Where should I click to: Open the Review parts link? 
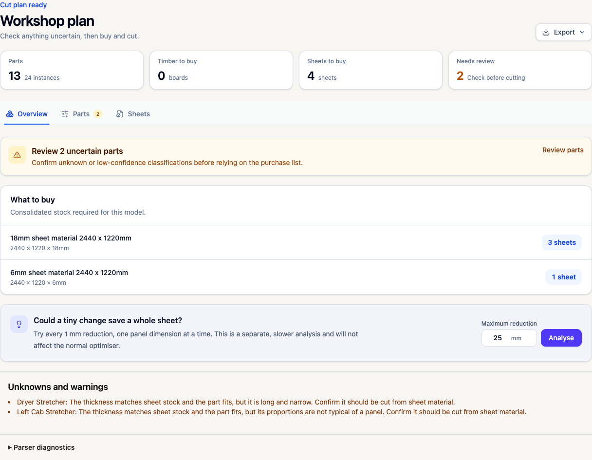(563, 150)
